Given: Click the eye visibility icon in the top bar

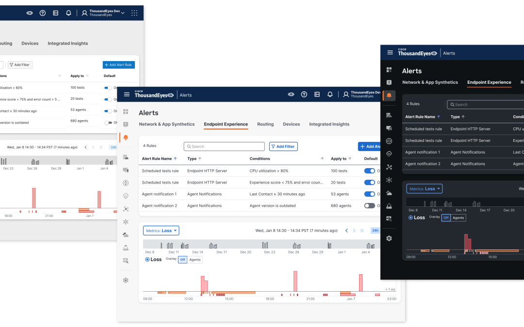Looking at the screenshot, I should [x=291, y=94].
